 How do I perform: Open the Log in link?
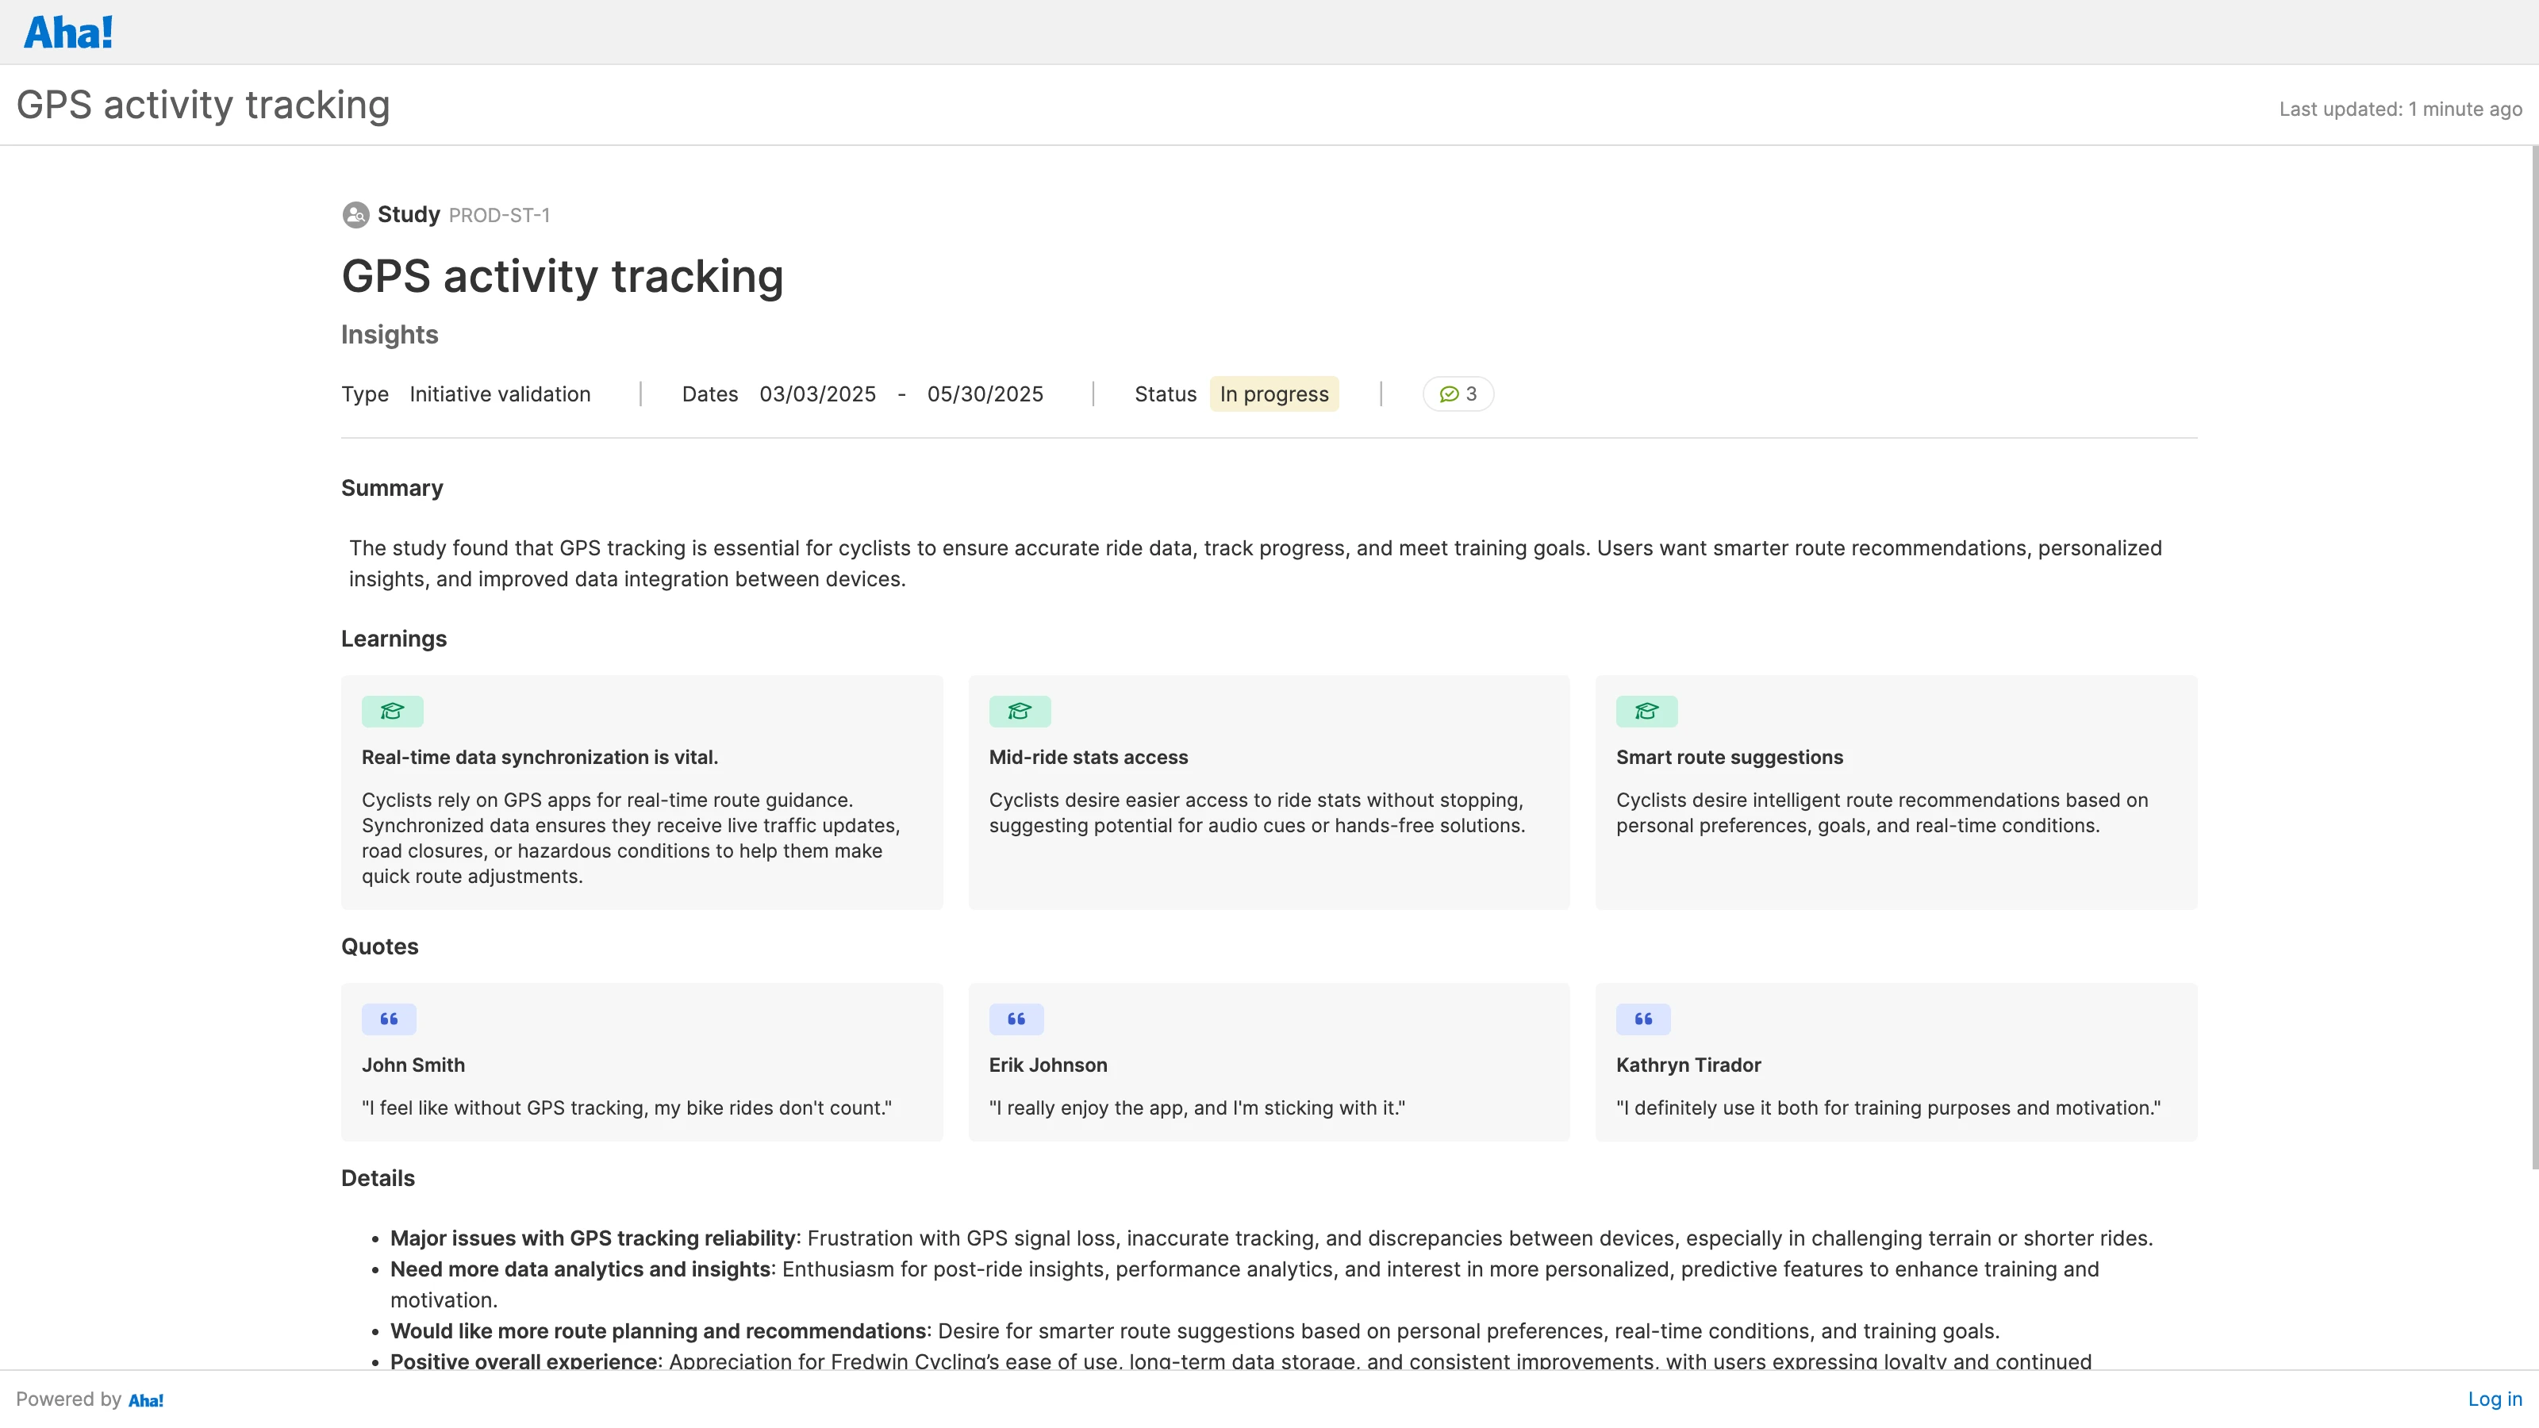tap(2493, 1399)
